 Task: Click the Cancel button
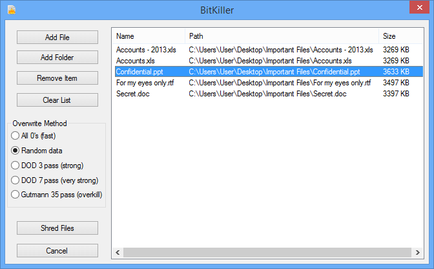click(57, 250)
